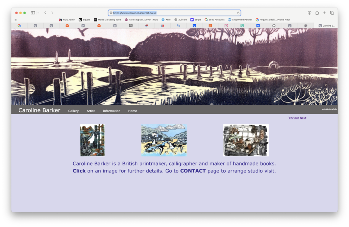Open the potting shed print thumbnail
The image size is (349, 227).
click(x=246, y=140)
